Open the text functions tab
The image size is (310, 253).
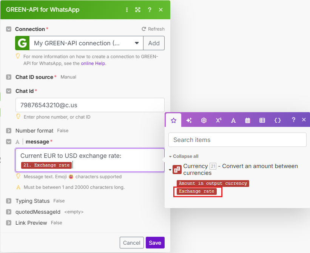[x=233, y=120]
